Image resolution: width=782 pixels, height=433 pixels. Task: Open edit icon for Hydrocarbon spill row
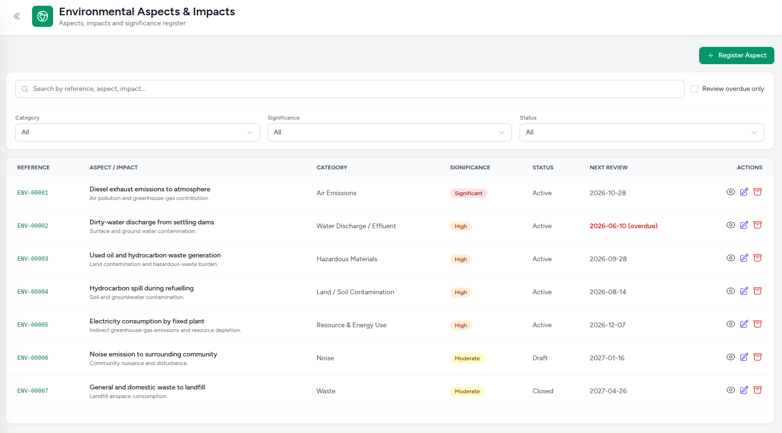(744, 291)
